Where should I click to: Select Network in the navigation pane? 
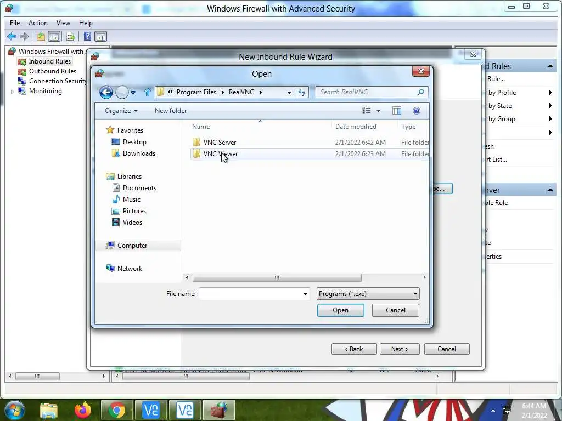coord(130,269)
